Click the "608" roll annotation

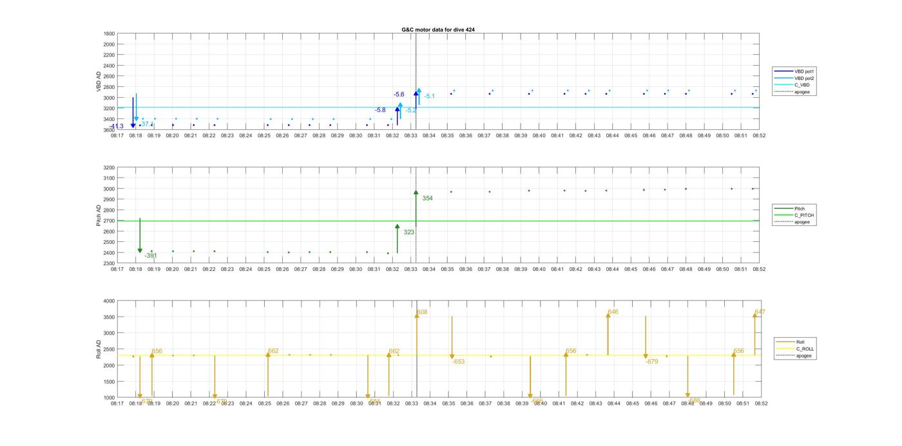click(422, 312)
